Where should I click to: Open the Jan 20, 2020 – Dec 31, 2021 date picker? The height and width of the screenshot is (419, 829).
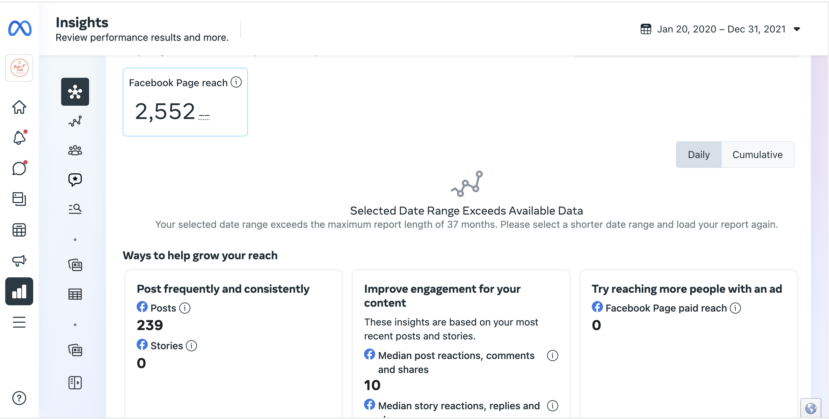[x=721, y=29]
